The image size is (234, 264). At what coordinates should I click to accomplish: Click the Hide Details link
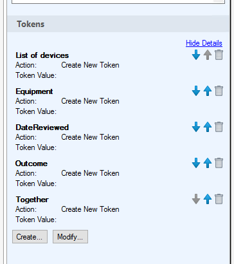tap(204, 43)
